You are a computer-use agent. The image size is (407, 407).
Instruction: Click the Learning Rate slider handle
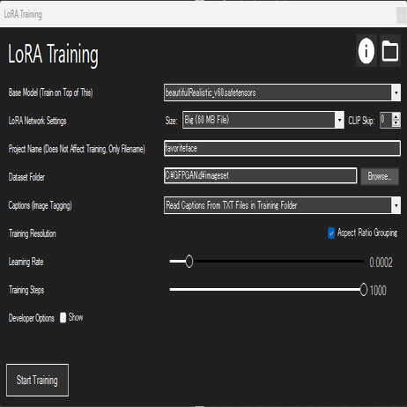(x=189, y=261)
